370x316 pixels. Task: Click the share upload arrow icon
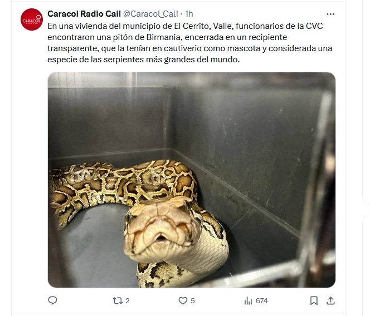(330, 300)
